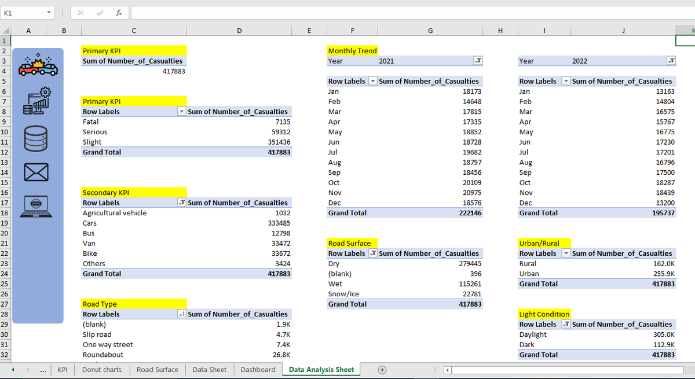695x379 pixels.
Task: Open Row Labels dropdown for Fatal/Serious/Slight table
Action: 181,112
